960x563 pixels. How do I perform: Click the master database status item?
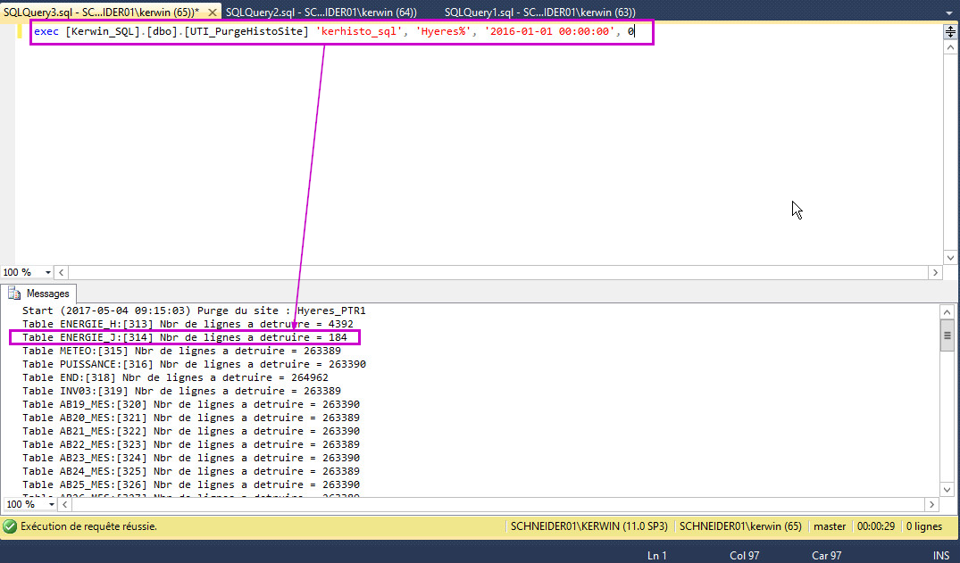829,526
